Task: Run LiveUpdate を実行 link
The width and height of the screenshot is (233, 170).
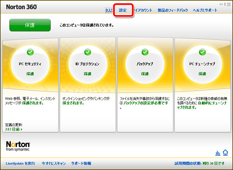Action: click(20, 163)
